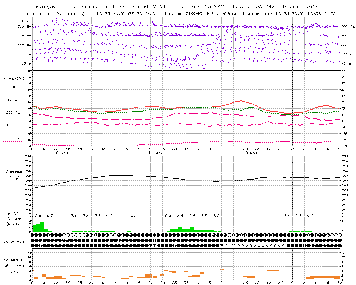
Task: Click the 'Конвективн.' panel label
Action: pos(14,260)
